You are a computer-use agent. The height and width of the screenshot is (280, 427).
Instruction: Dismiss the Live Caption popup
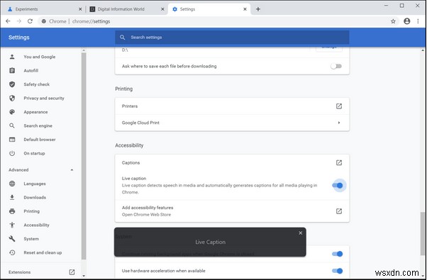tap(300, 233)
